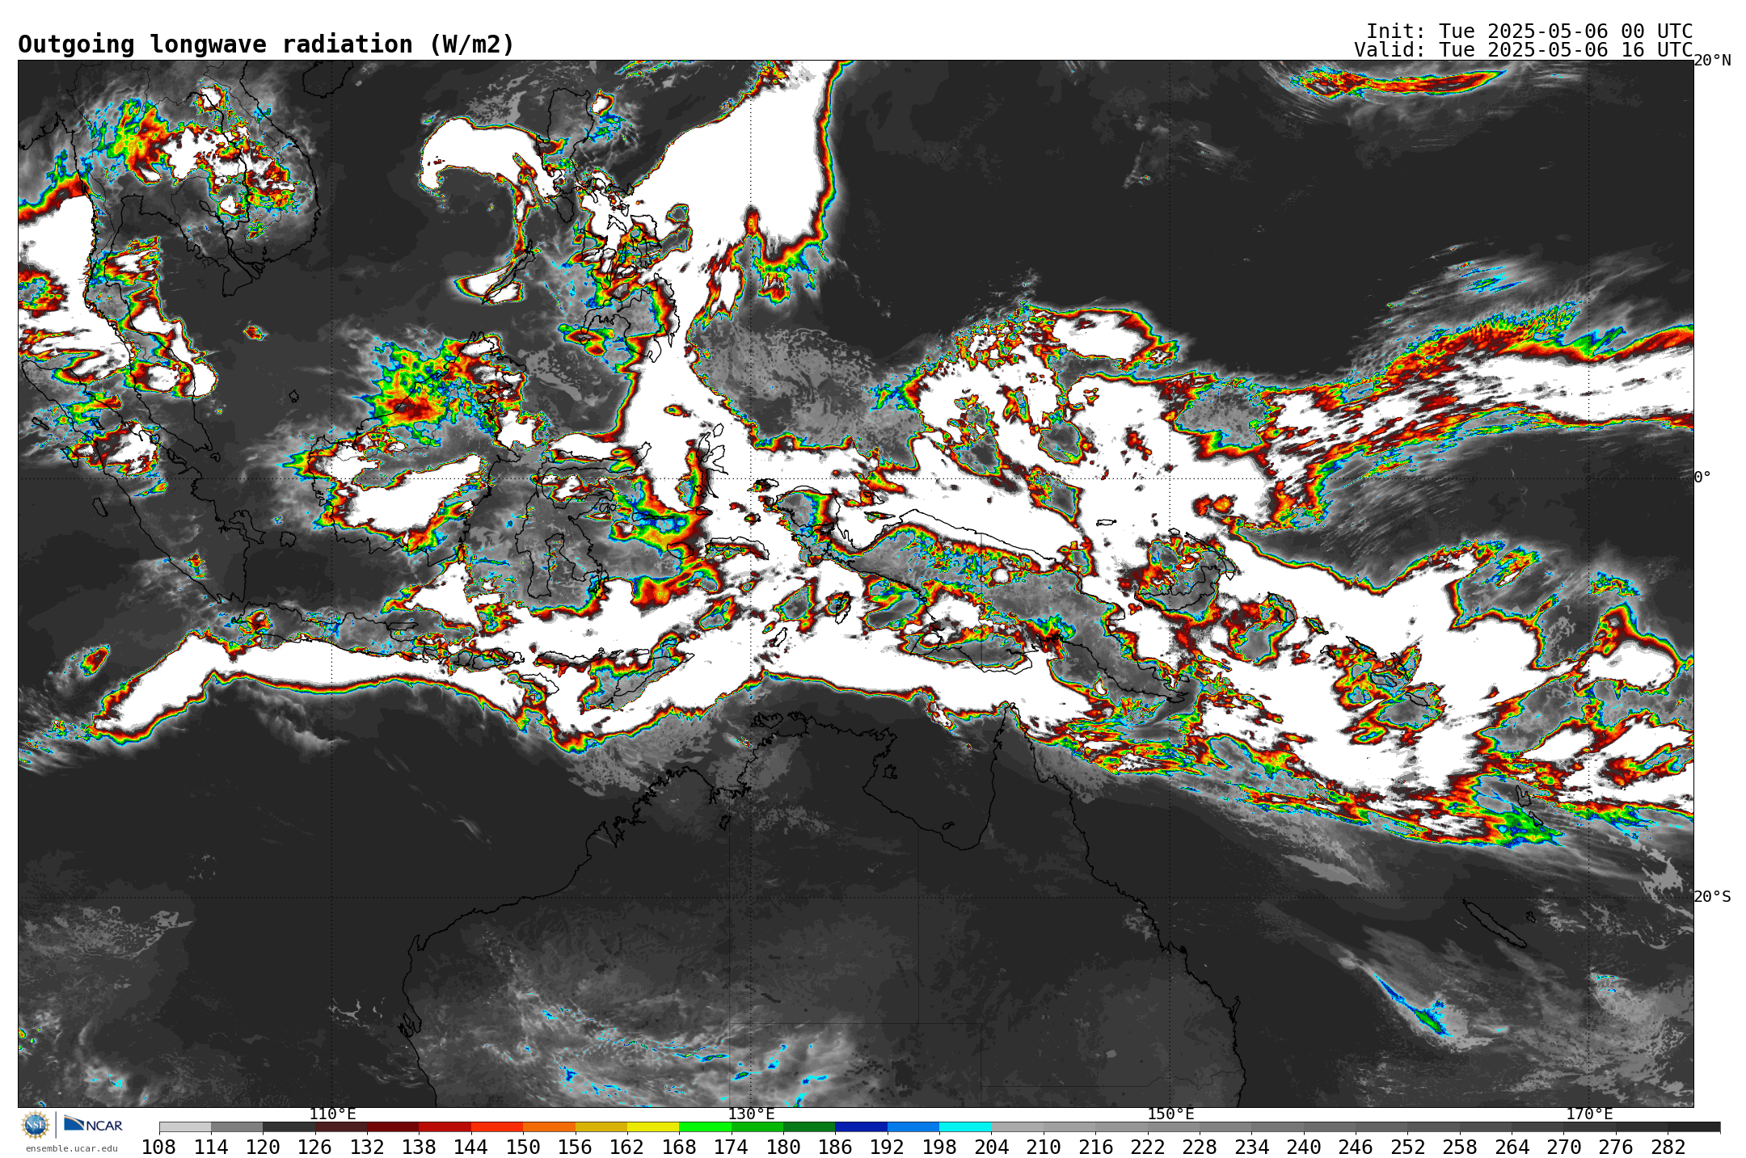Click the colorbar value 246

(x=1356, y=1147)
